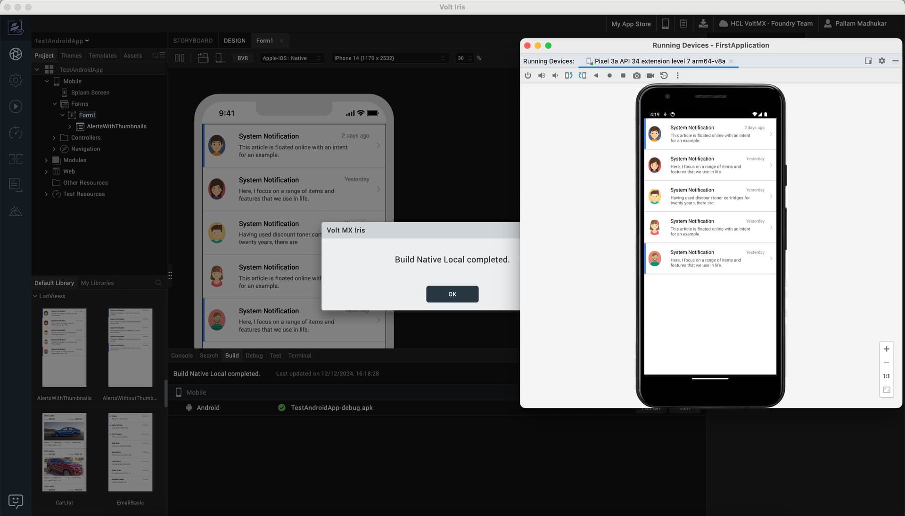Viewport: 905px width, 516px height.
Task: Click Running Devices window mode icon
Action: [868, 61]
